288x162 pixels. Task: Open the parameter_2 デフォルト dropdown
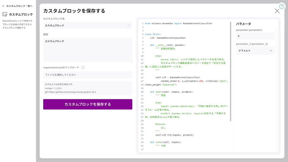(255, 51)
